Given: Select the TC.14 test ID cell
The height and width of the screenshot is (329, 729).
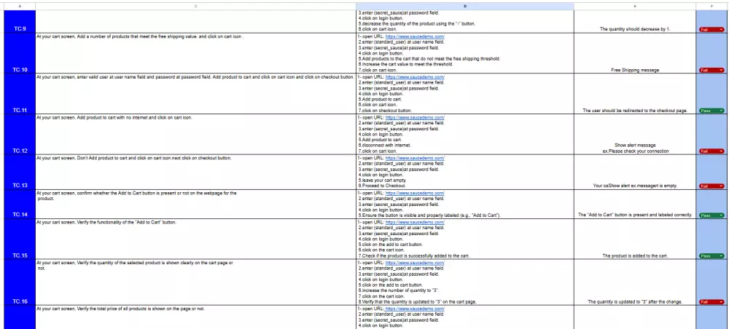Looking at the screenshot, I should pyautogui.click(x=20, y=205).
